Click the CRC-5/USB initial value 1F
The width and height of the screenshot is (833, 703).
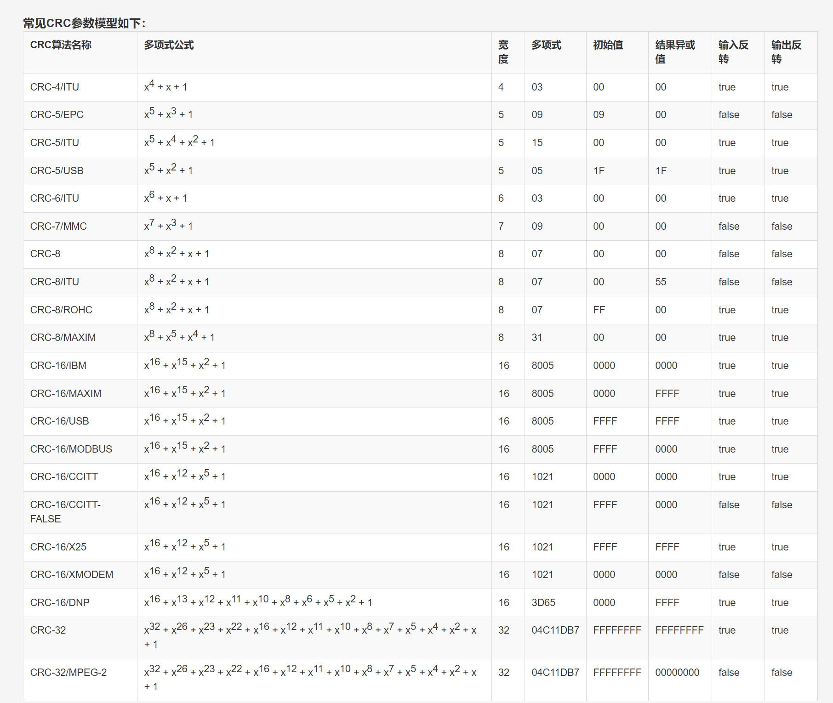[x=599, y=171]
